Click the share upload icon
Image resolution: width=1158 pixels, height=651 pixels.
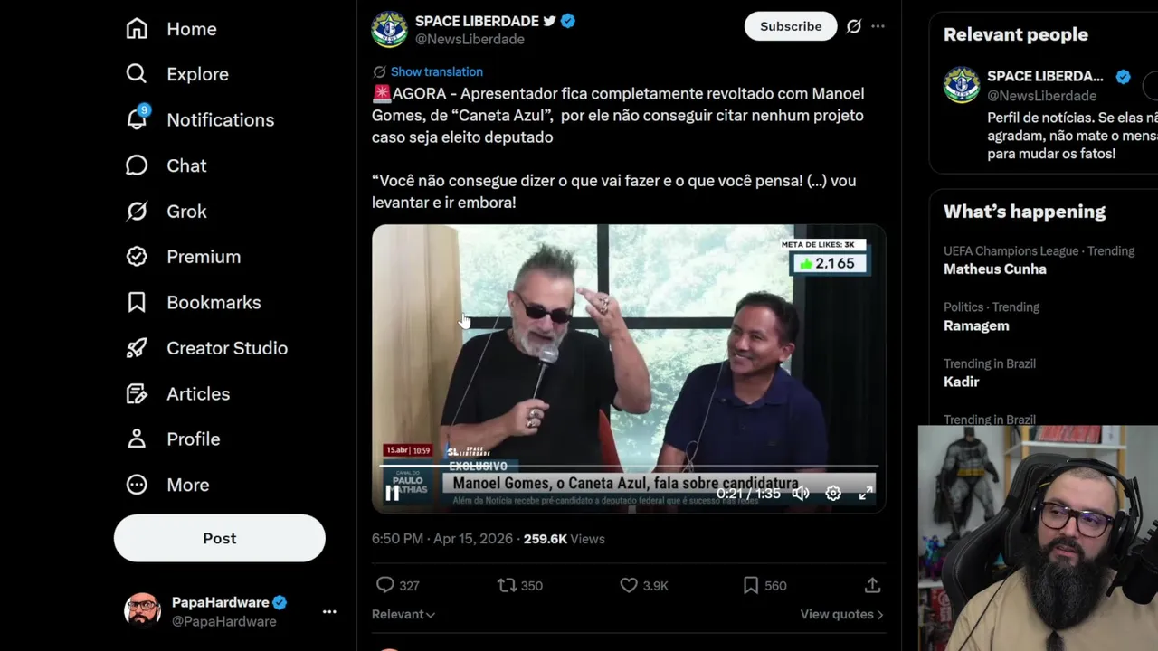click(x=872, y=586)
